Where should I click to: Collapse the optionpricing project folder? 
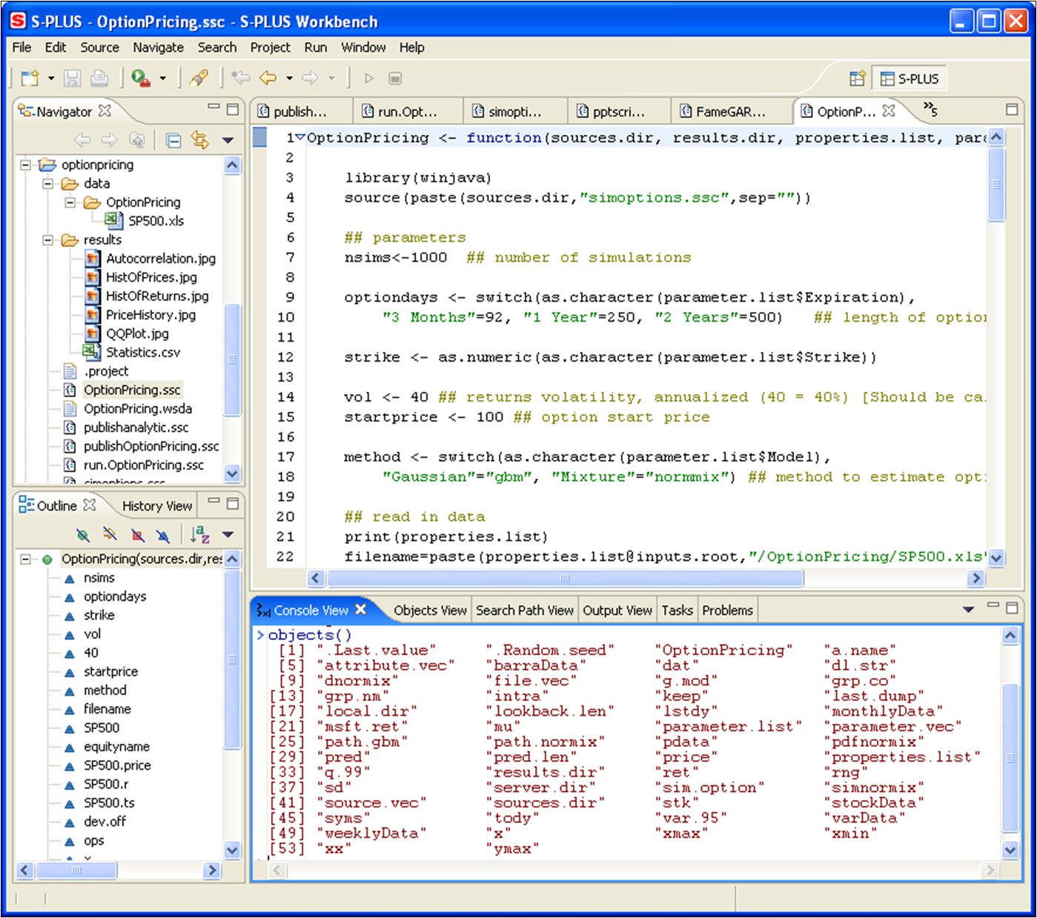pos(25,164)
